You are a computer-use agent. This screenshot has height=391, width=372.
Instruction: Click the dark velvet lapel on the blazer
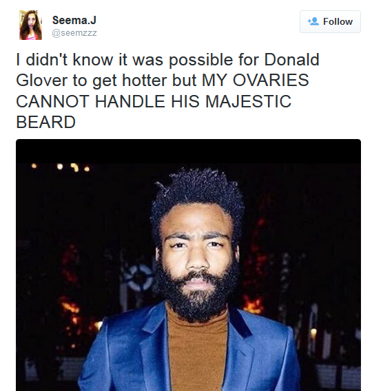pos(240,323)
